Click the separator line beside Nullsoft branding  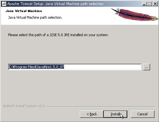pos(101,107)
